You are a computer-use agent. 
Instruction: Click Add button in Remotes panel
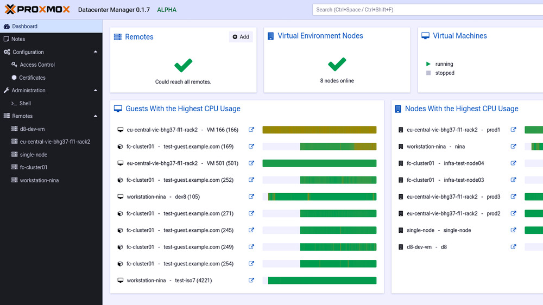[241, 37]
